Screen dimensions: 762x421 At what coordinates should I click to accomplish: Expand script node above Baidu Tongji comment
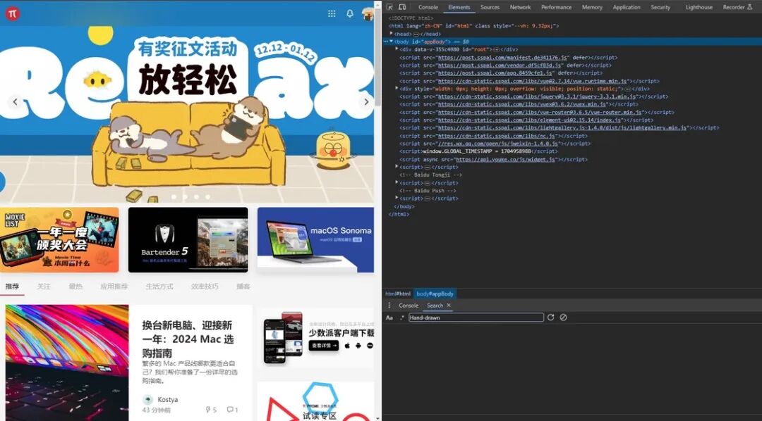click(397, 167)
